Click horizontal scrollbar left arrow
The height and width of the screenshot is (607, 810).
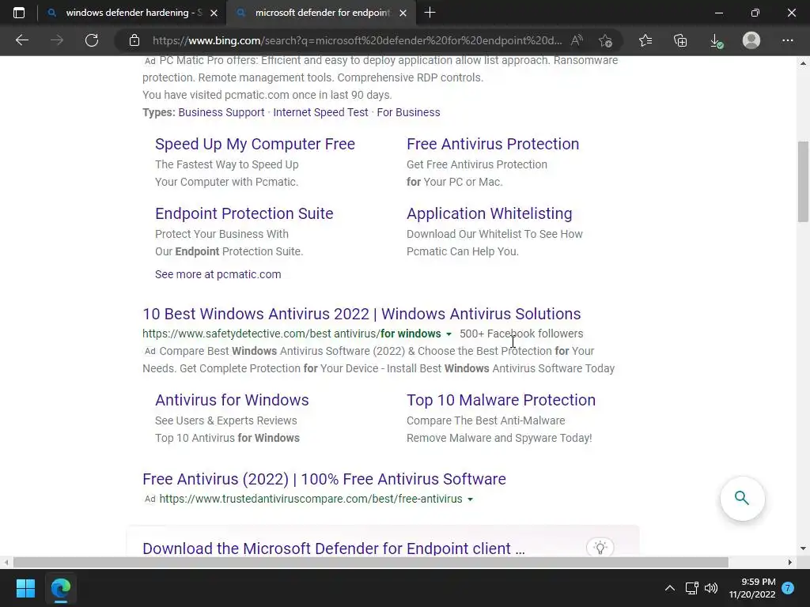point(6,562)
